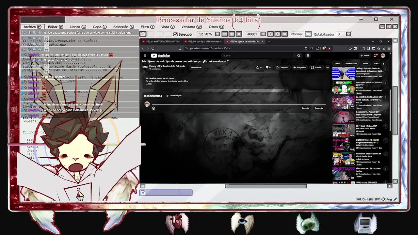Focus the Buscar search field

pos(258,55)
